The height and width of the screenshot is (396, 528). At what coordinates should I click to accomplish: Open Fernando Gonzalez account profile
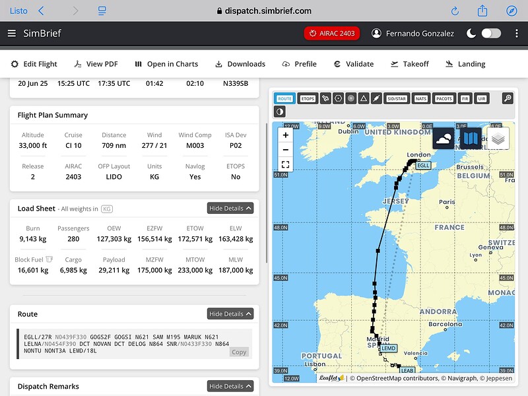pyautogui.click(x=413, y=34)
